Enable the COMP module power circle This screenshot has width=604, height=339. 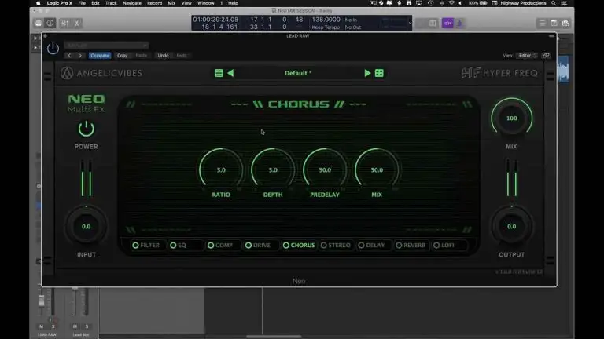click(210, 245)
